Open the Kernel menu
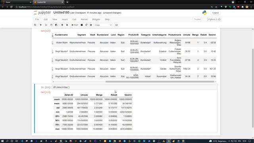254x143 pixels. pos(84,19)
